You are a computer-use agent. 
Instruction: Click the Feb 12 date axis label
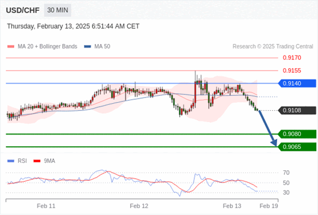click(x=139, y=206)
